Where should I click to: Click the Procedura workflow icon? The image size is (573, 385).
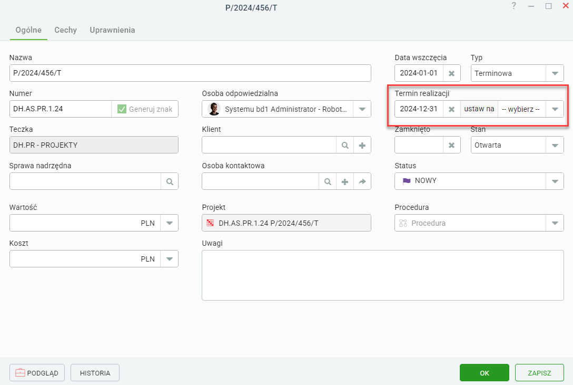[x=403, y=223]
